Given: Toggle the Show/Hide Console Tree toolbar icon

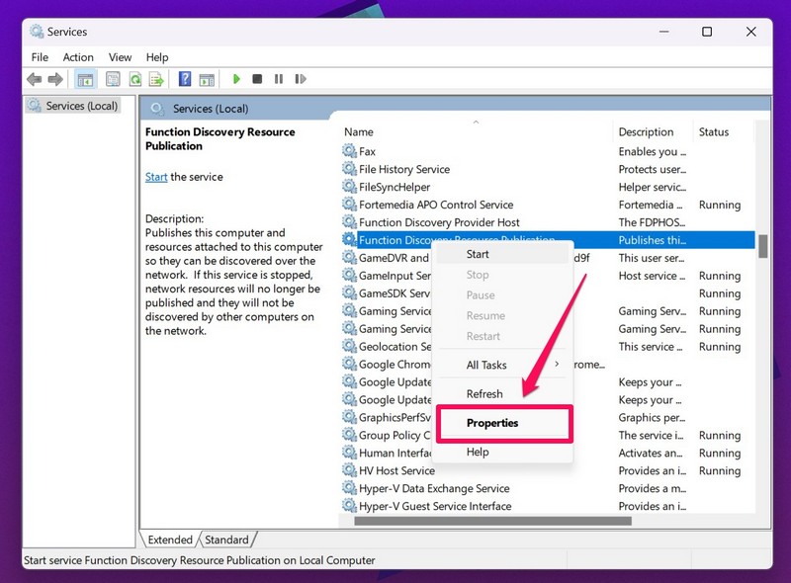Looking at the screenshot, I should click(x=85, y=79).
